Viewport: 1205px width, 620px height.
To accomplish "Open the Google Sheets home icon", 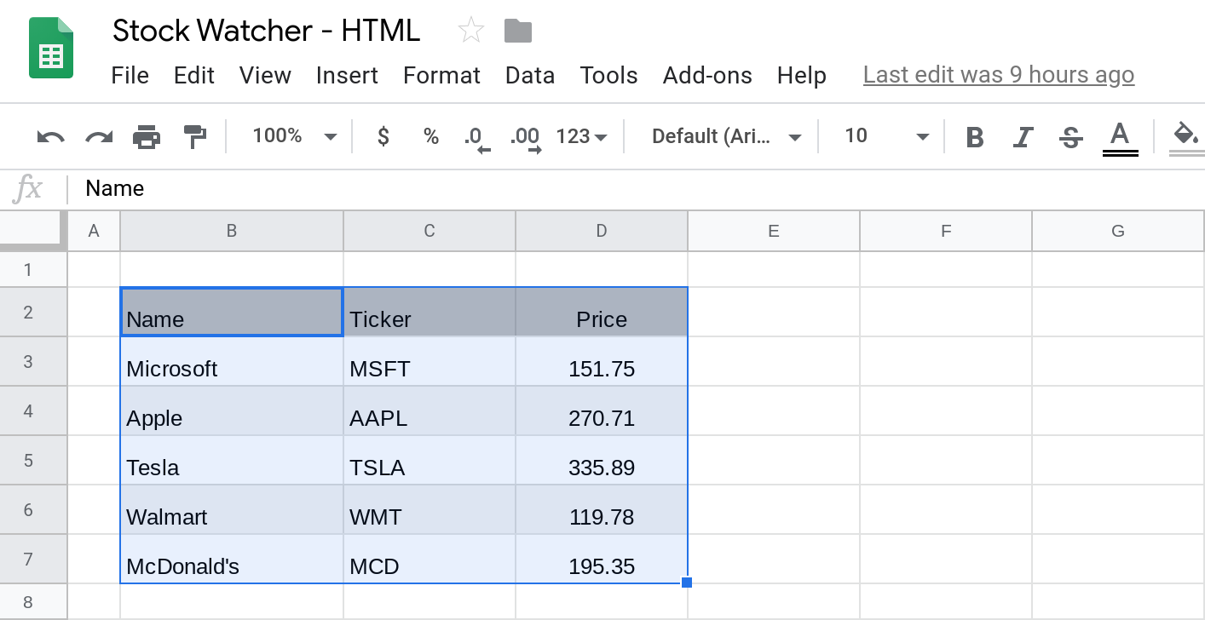I will click(x=51, y=49).
